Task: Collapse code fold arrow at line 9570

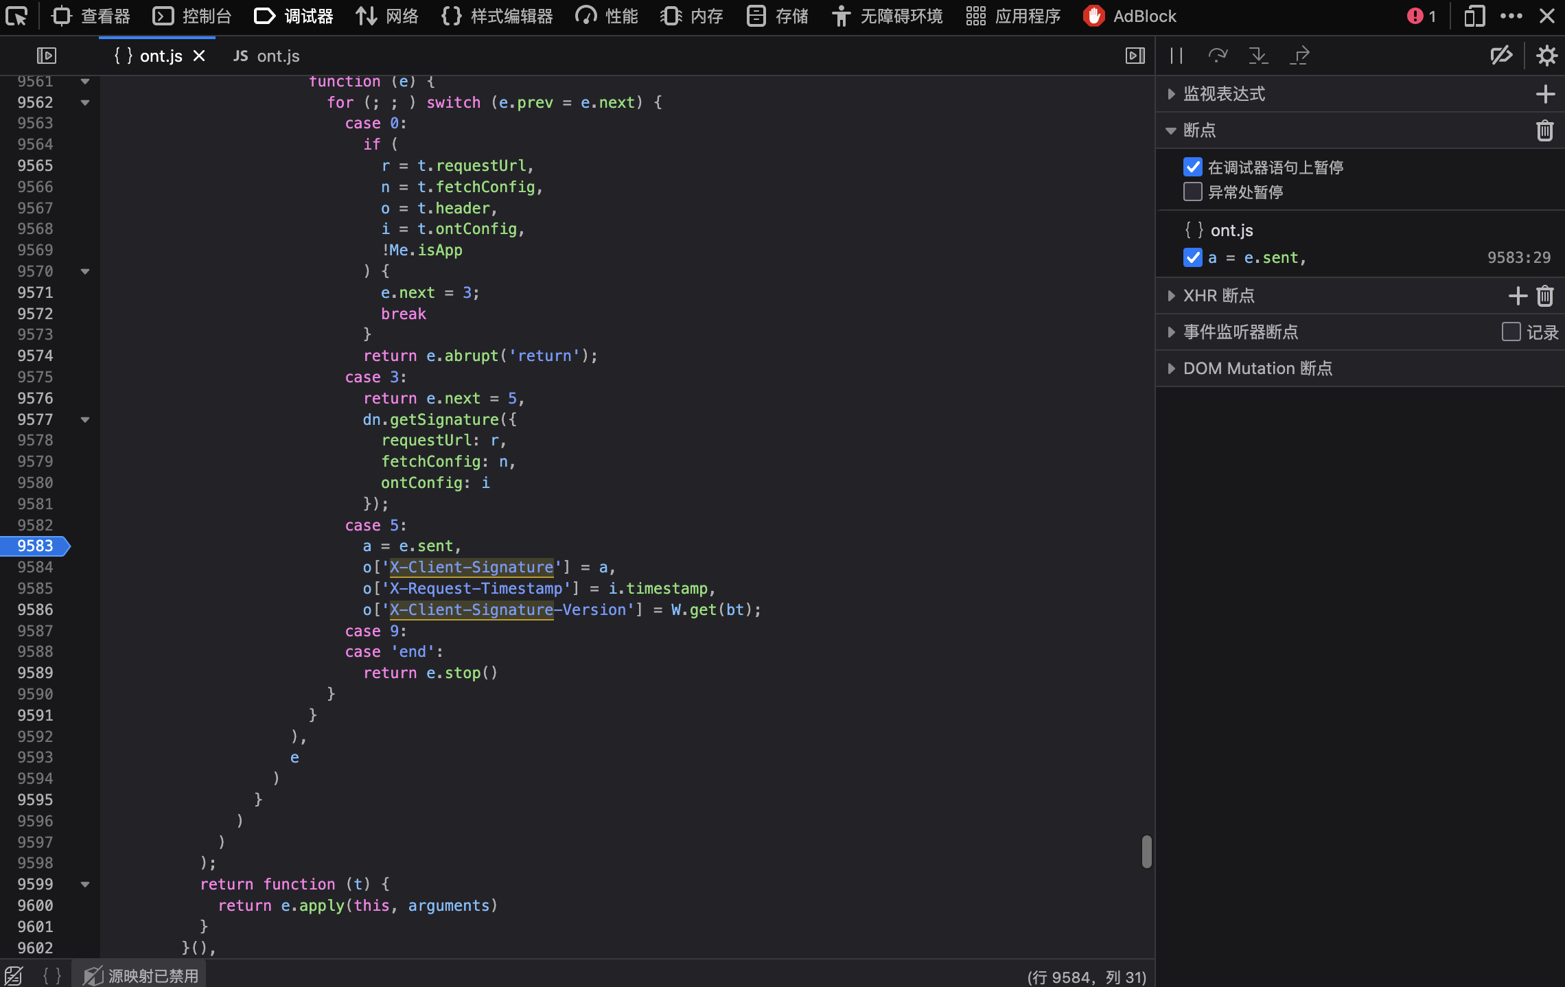Action: coord(85,271)
